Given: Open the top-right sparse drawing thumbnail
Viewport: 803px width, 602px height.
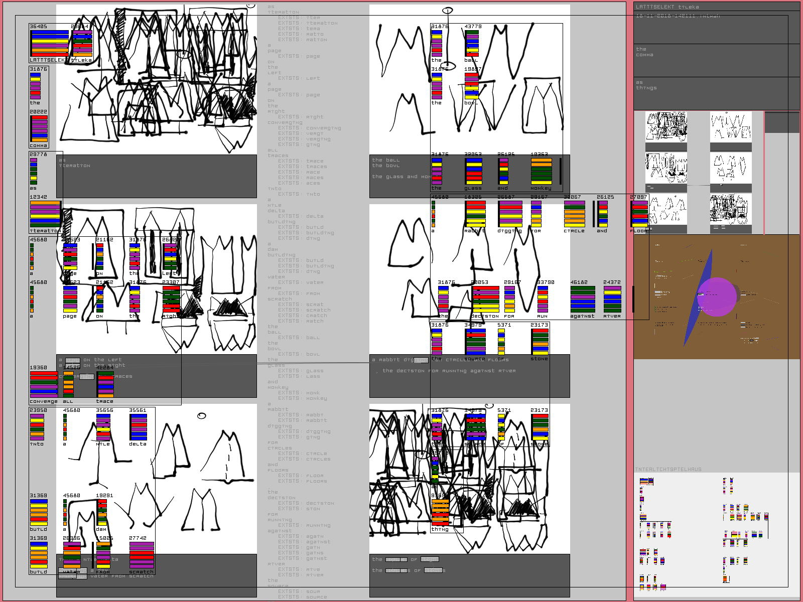Looking at the screenshot, I should [731, 126].
